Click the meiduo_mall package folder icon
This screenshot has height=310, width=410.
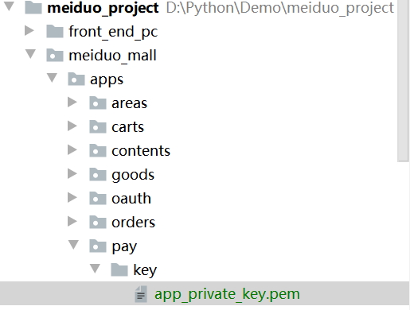[x=55, y=56]
